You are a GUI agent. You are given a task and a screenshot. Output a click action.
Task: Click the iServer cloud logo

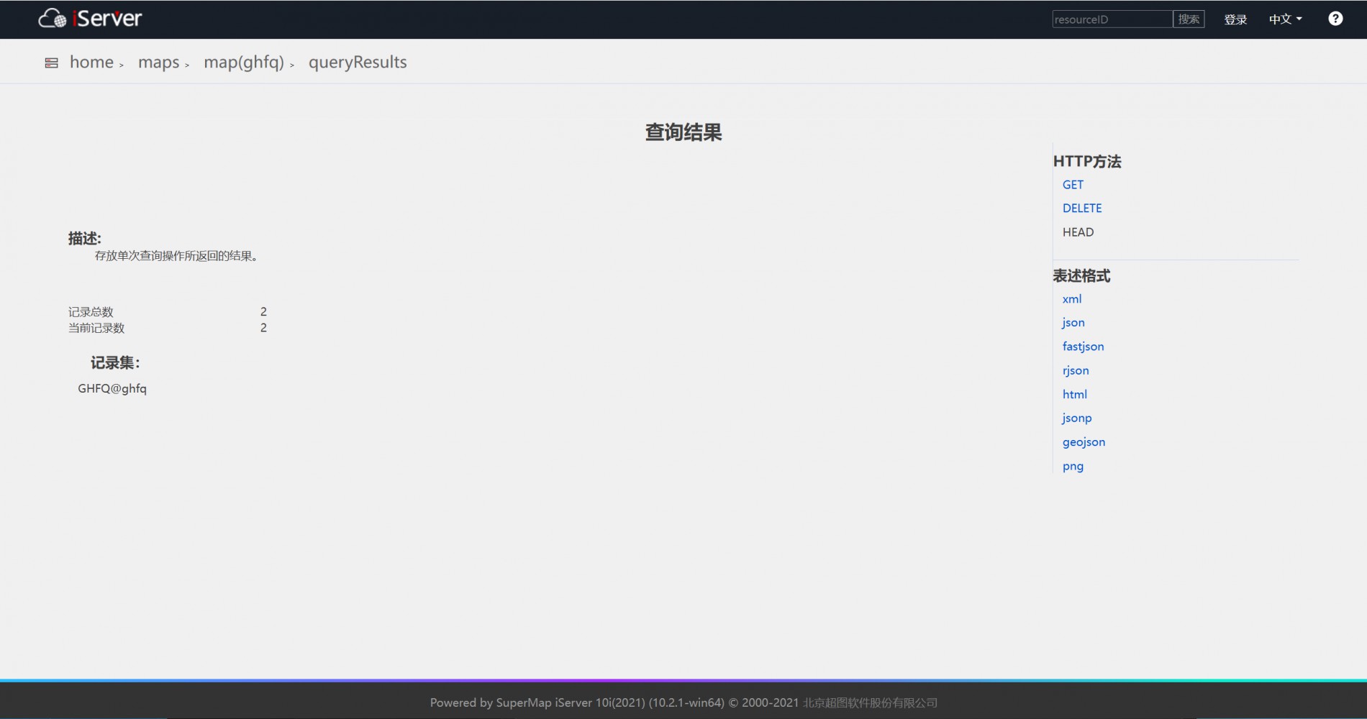90,19
